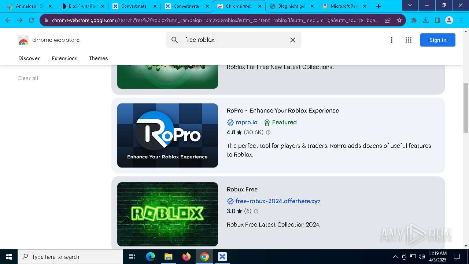
Task: Open a new browser tab
Action: (378, 6)
